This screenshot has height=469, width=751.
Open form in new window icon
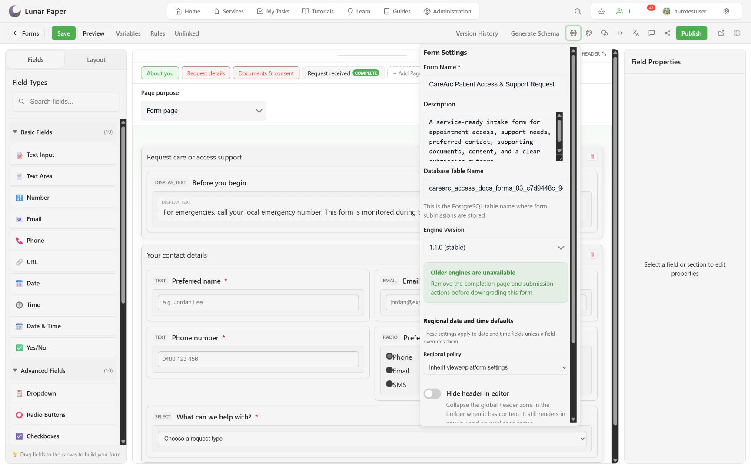pyautogui.click(x=721, y=33)
